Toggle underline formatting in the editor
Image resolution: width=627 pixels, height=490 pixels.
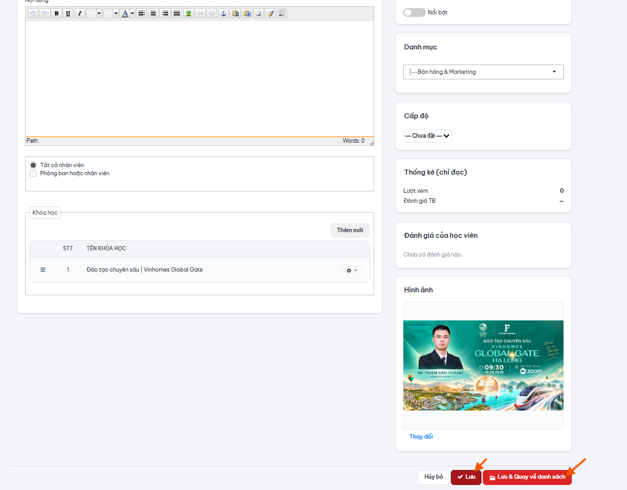(68, 14)
